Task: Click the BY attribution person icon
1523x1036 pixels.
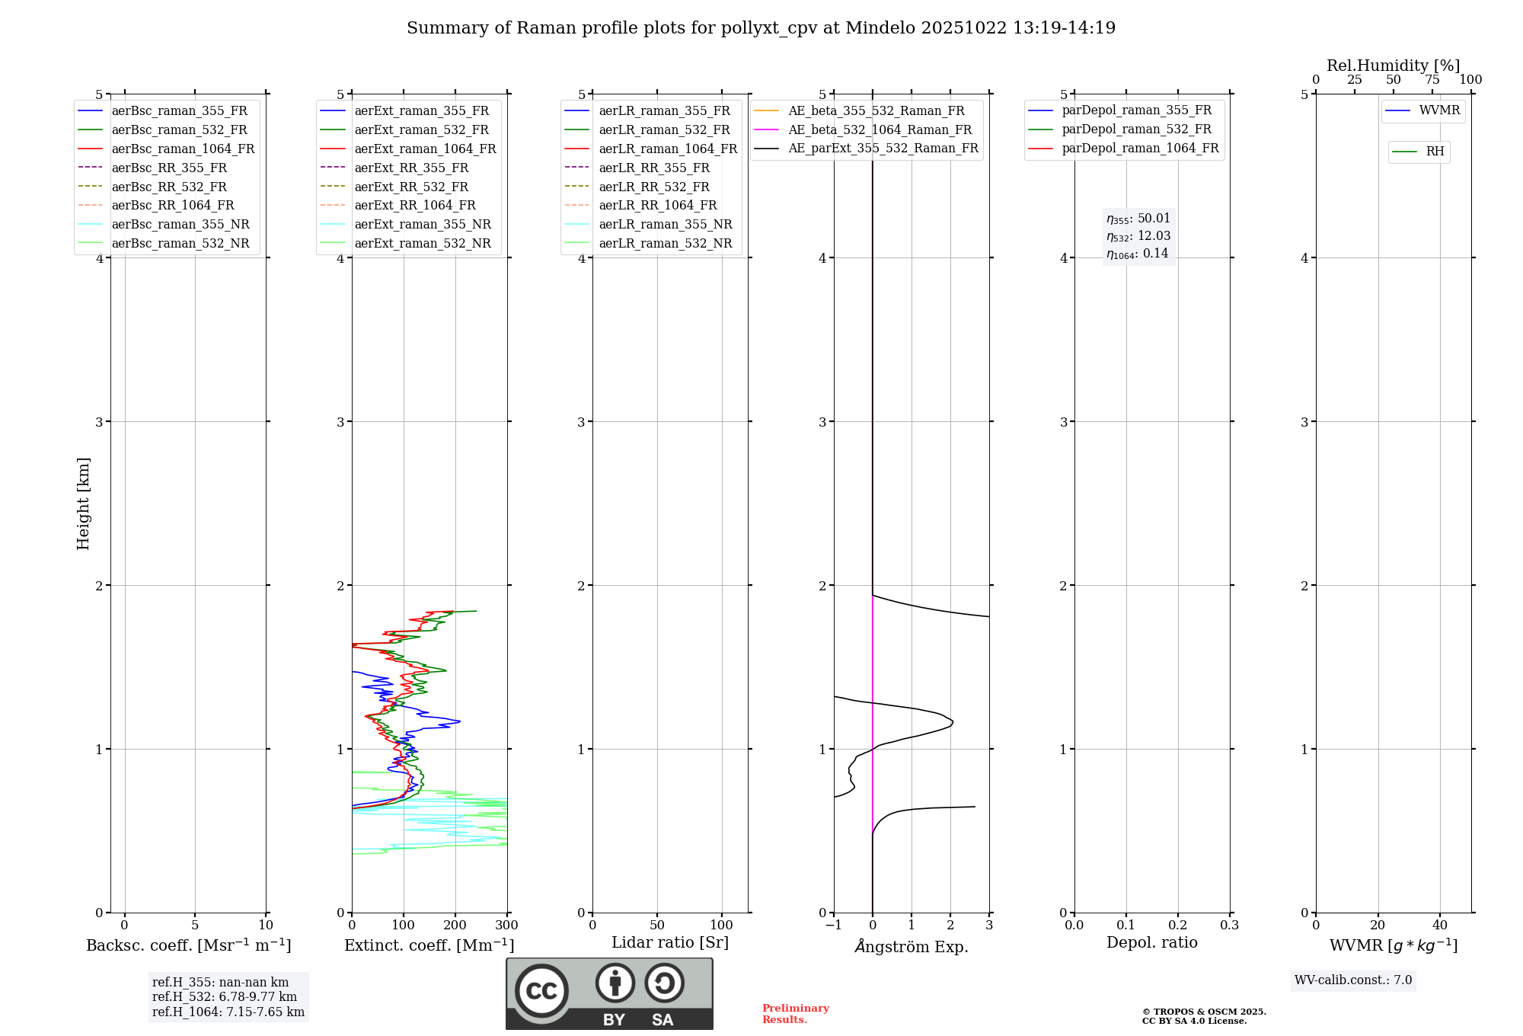Action: pos(615,983)
